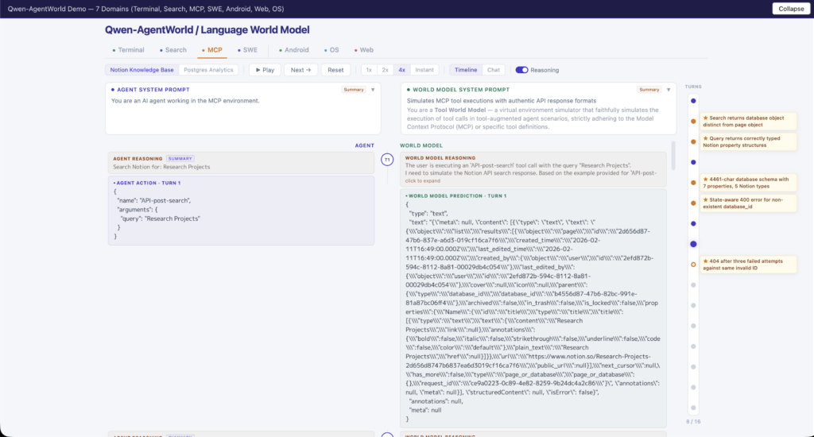Click 'Search Notion for: Research Projects' text

pos(161,167)
